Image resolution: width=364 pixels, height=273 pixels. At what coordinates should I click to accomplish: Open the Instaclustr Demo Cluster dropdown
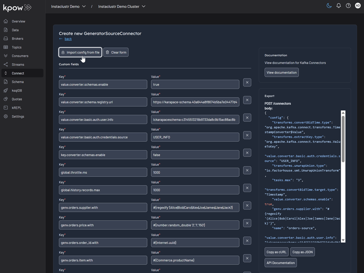pos(122,6)
